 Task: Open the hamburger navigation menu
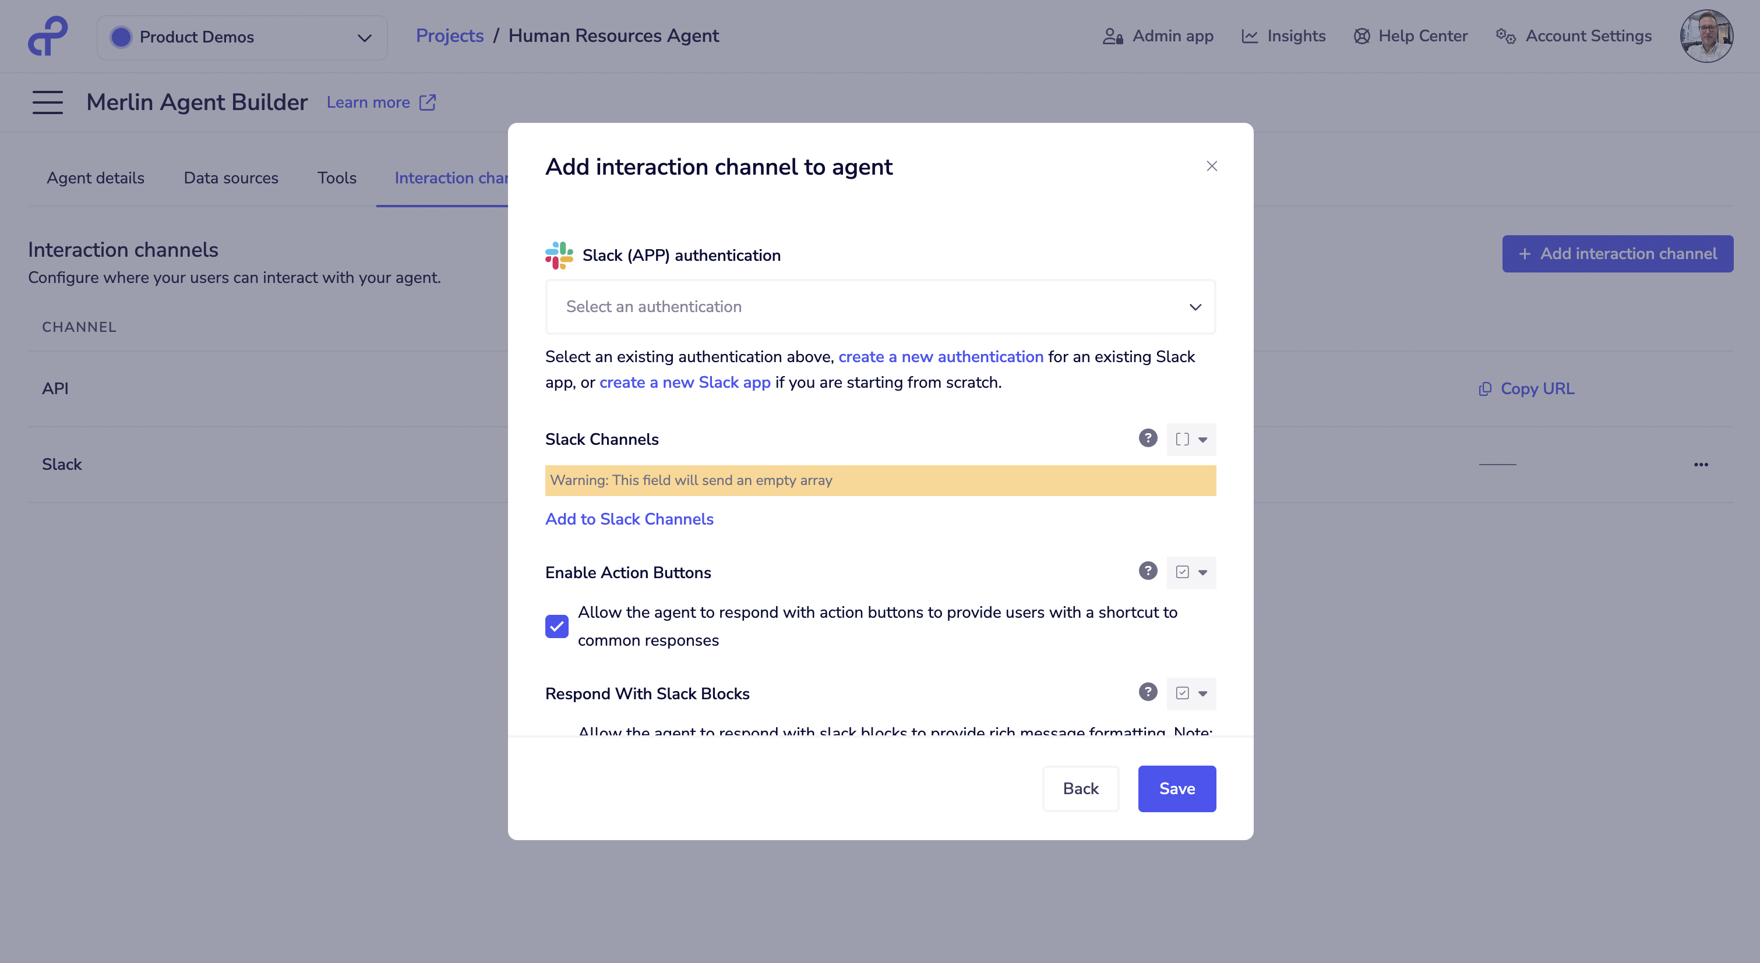tap(48, 102)
